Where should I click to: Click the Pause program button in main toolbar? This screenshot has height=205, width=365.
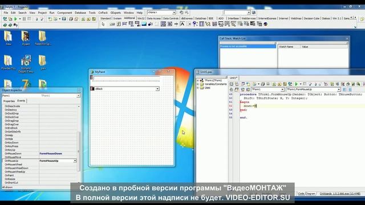click(x=24, y=19)
